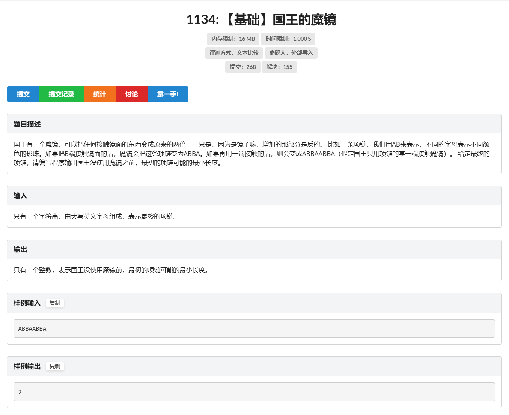The width and height of the screenshot is (509, 415).
Task: Copy the sample output using 复制
Action: [55, 366]
